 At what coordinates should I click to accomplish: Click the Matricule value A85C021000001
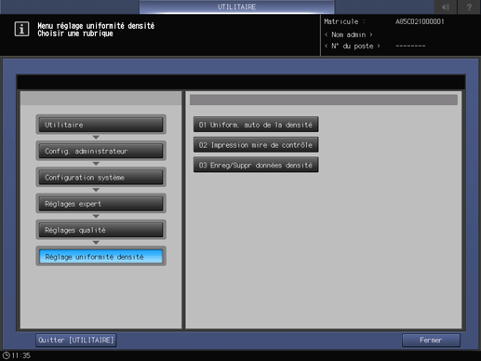[x=420, y=21]
